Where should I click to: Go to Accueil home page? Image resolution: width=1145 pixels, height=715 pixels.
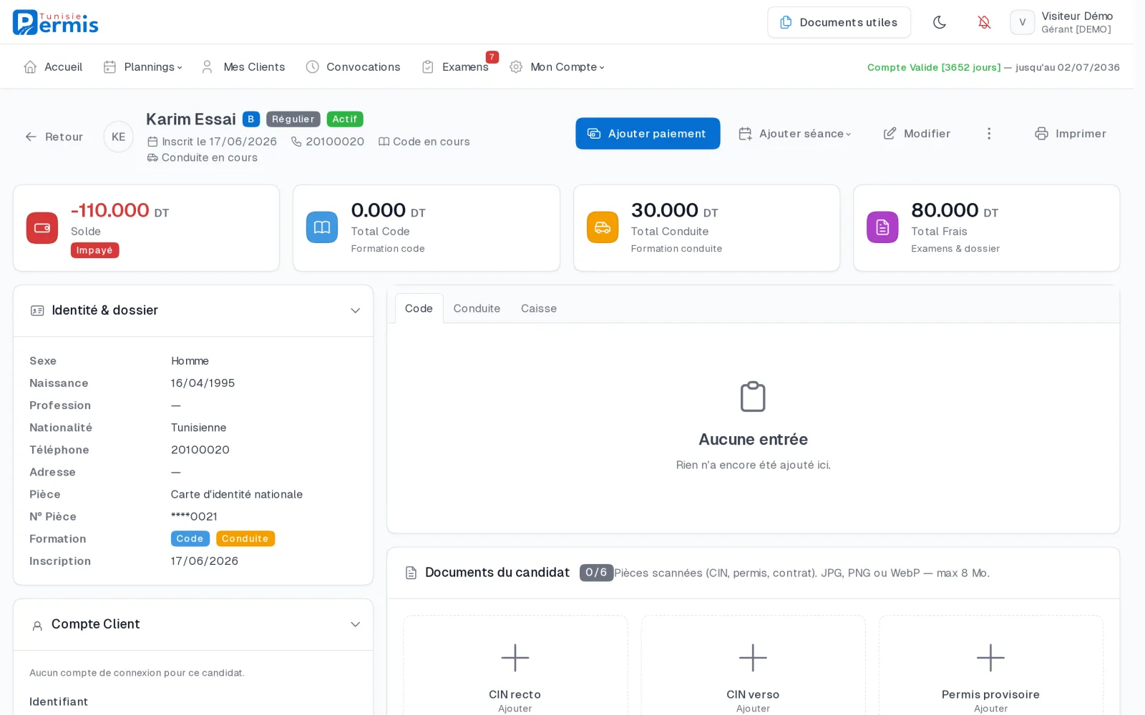[x=53, y=66]
